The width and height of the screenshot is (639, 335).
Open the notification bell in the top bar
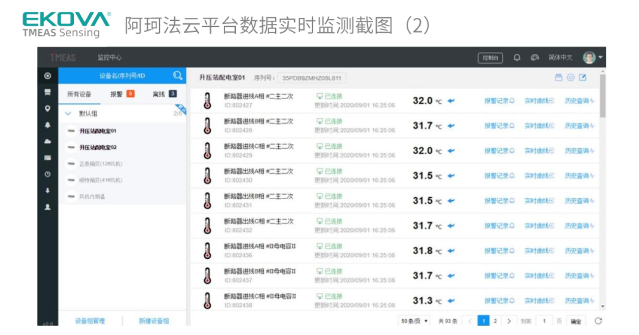pos(516,58)
